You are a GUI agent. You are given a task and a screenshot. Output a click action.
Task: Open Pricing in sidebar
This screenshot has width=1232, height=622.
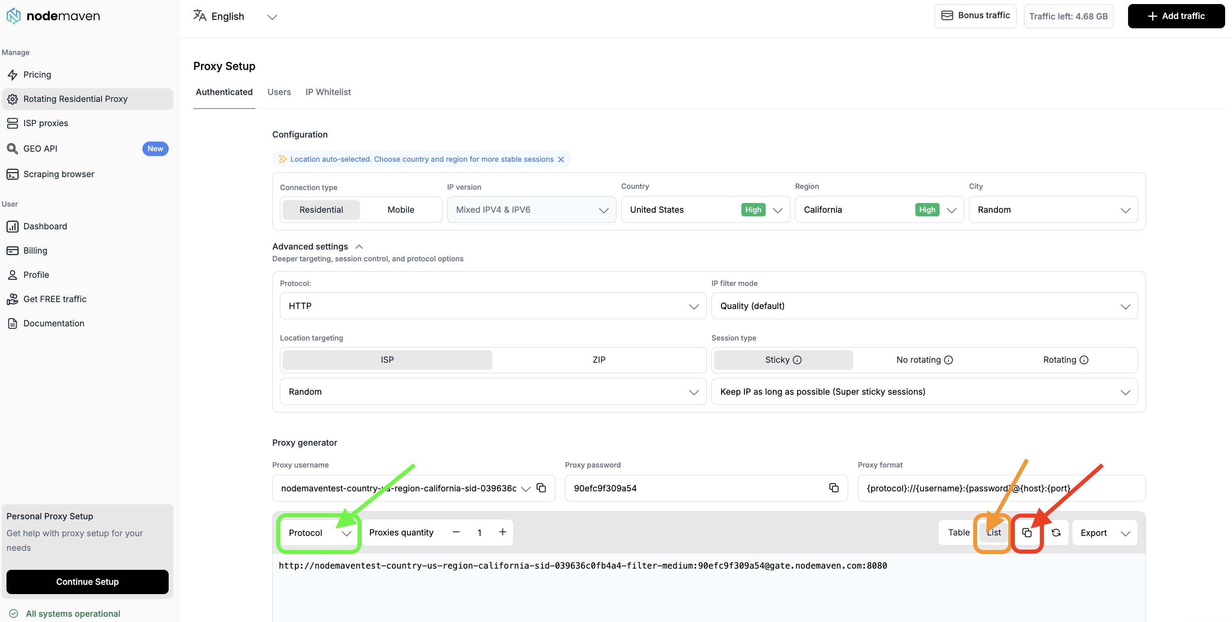click(87, 74)
